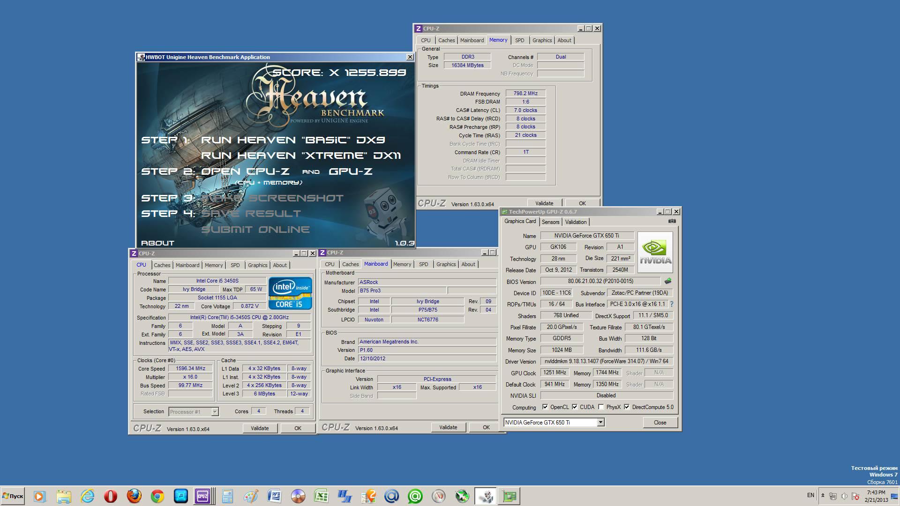Toggle the PhysX checkbox in GPU-Z
The width and height of the screenshot is (900, 506).
[x=601, y=407]
